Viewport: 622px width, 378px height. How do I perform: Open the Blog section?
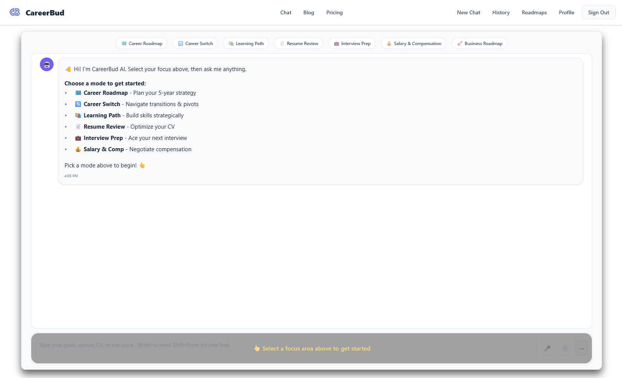point(309,12)
